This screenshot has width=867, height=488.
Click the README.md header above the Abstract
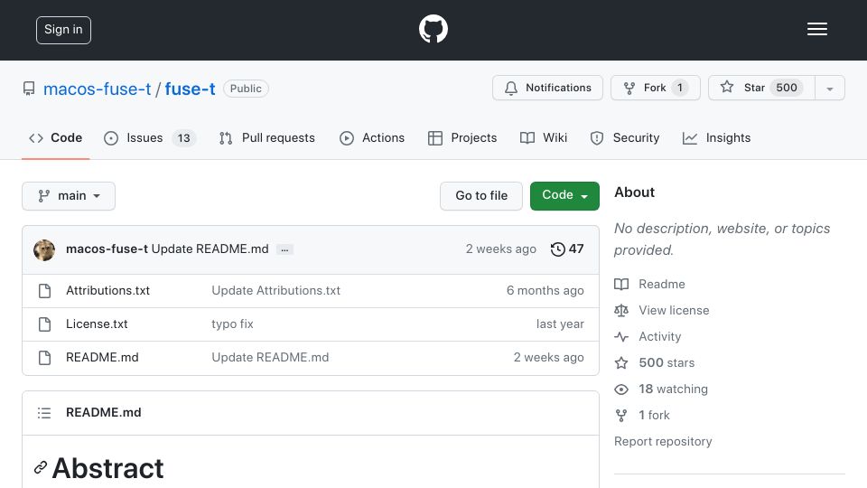pos(103,413)
